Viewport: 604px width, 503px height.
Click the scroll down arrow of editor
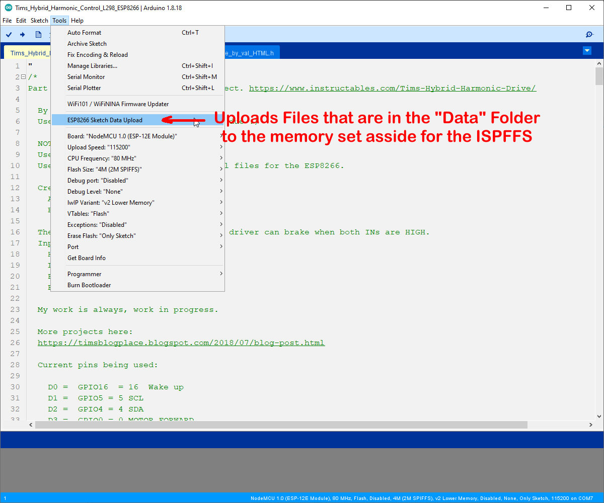coord(599,416)
